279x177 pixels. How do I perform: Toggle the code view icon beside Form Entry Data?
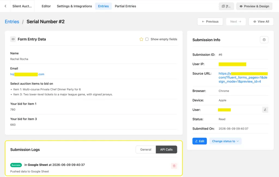click(13, 39)
